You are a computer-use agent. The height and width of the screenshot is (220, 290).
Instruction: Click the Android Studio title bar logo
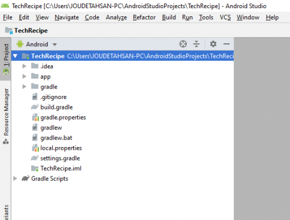[x=5, y=6]
